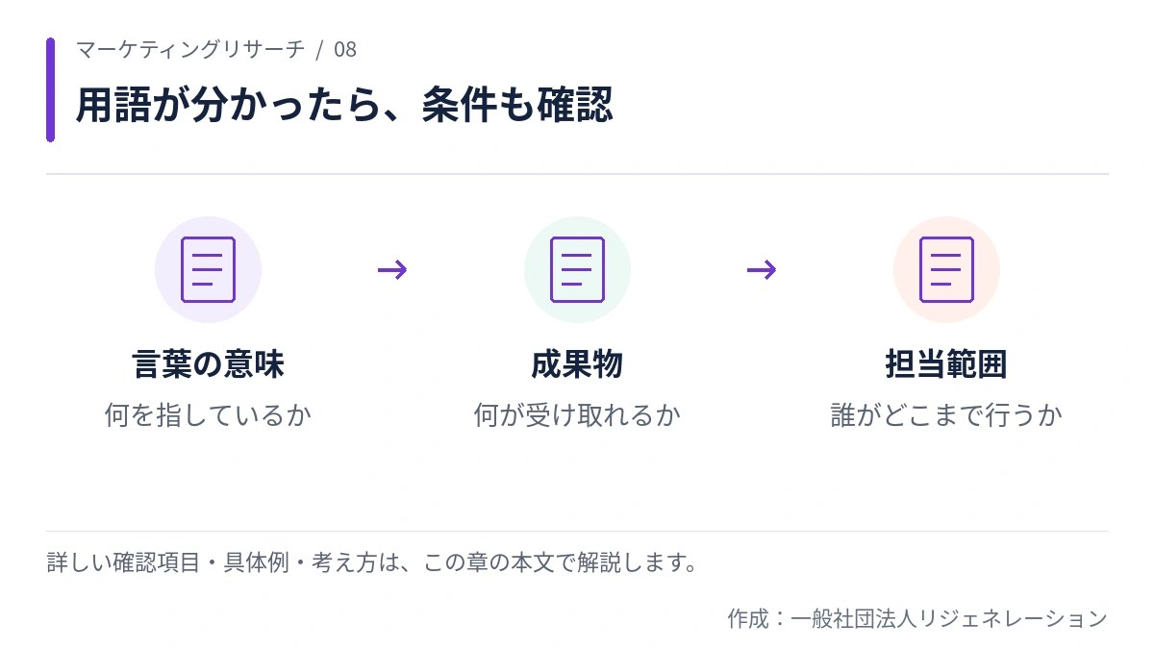Click the purple vertical accent bar beside title
Image resolution: width=1154 pixels, height=649 pixels.
tap(50, 89)
